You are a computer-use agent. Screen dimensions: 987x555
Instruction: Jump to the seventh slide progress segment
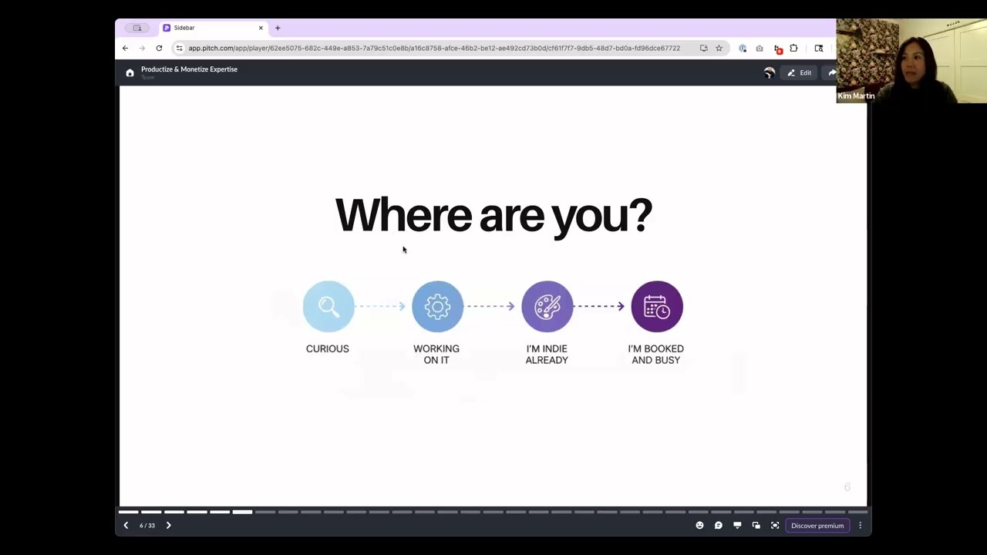[x=265, y=512]
